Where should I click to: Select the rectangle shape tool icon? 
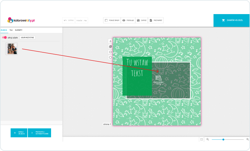[110, 52]
